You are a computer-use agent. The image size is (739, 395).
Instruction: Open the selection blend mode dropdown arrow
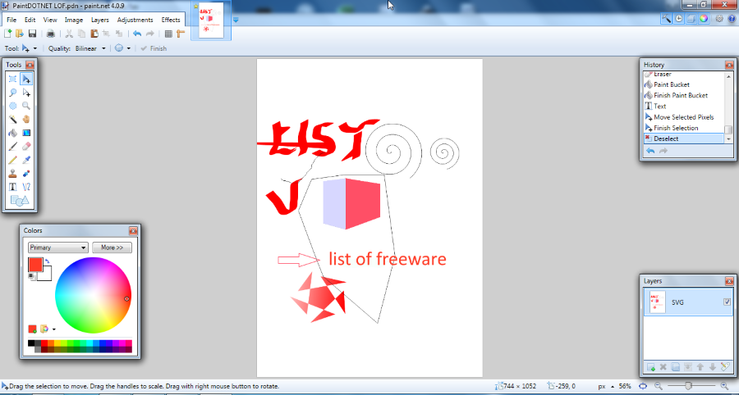click(x=129, y=48)
